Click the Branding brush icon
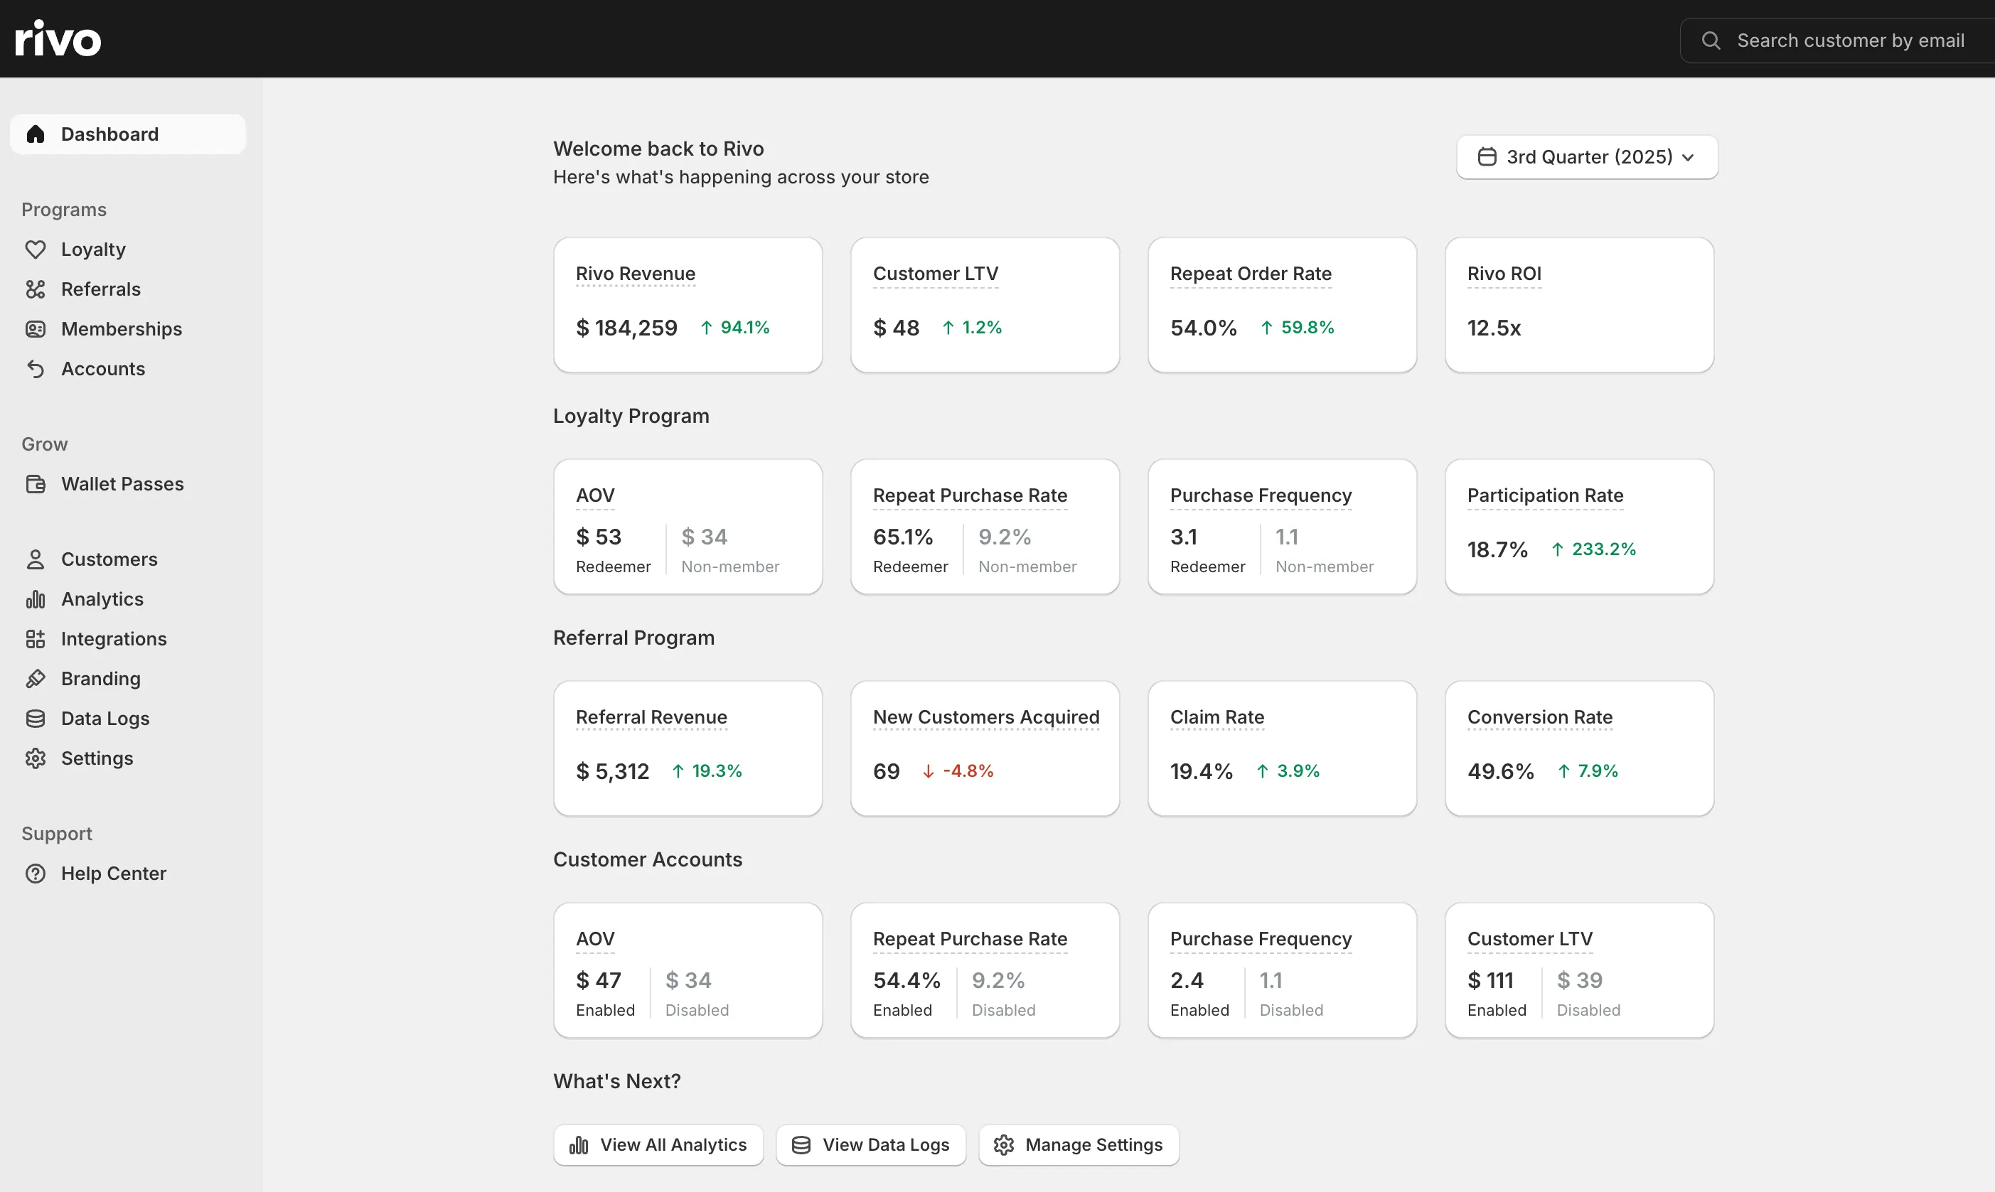The image size is (1995, 1192). (36, 679)
